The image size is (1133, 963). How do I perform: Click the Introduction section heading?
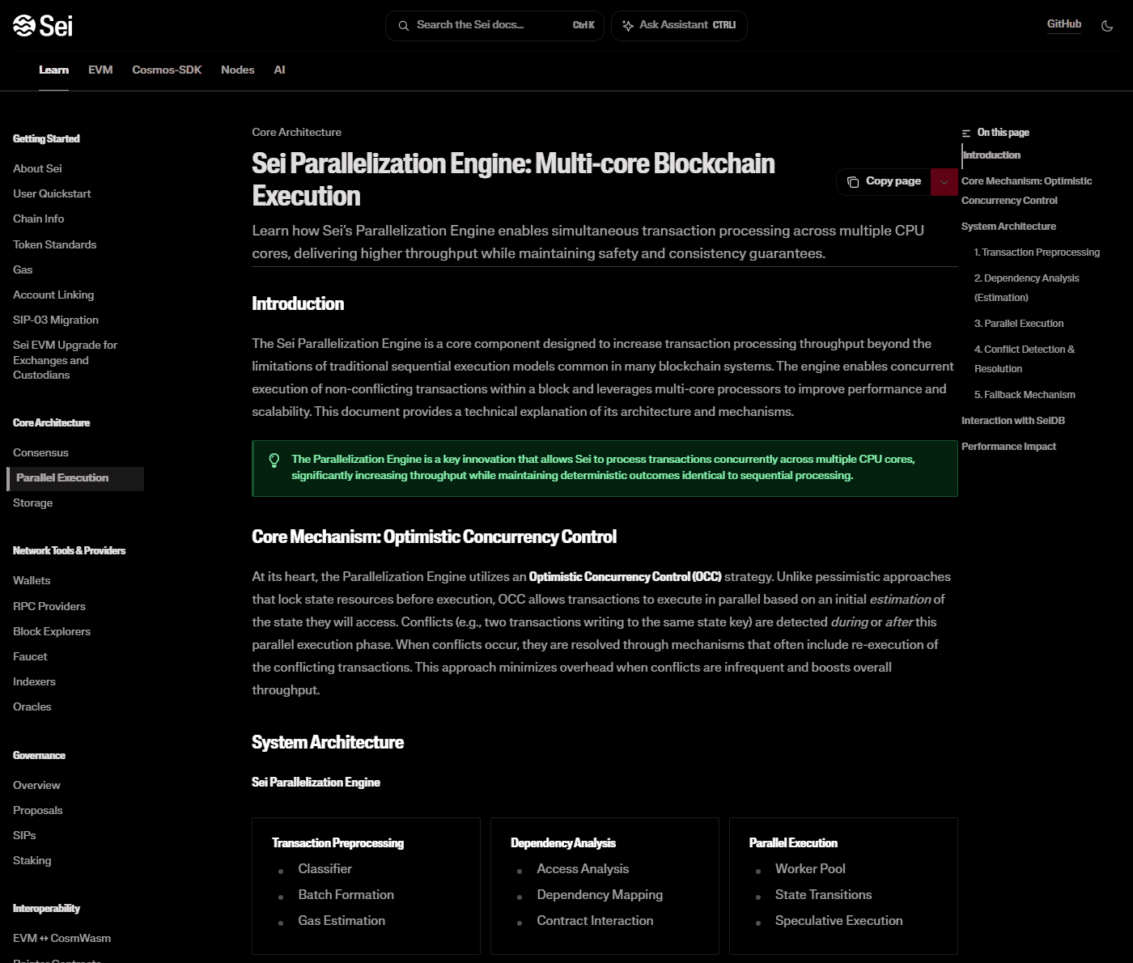[298, 304]
